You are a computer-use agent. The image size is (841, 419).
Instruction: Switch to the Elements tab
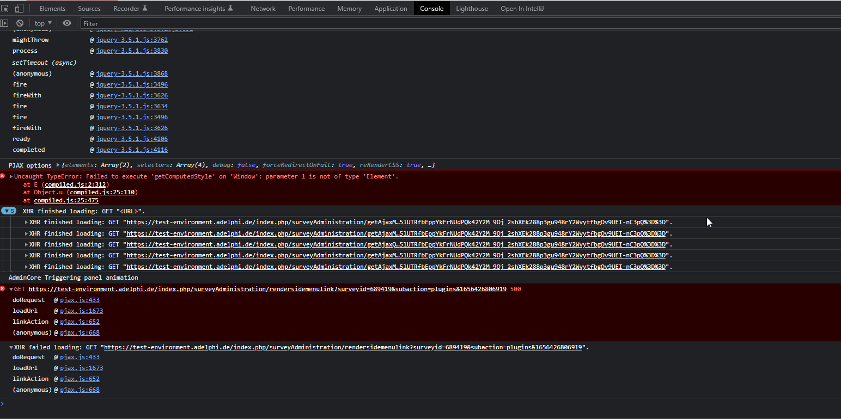(52, 9)
